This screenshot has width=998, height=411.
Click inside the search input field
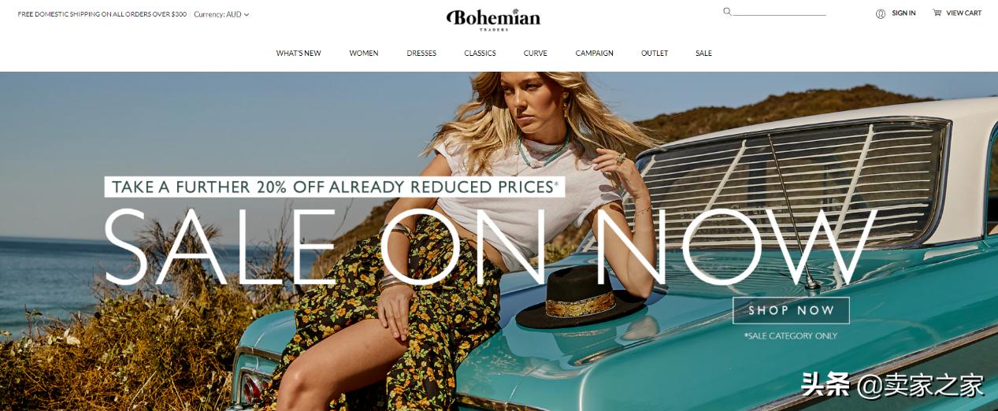coord(779,12)
